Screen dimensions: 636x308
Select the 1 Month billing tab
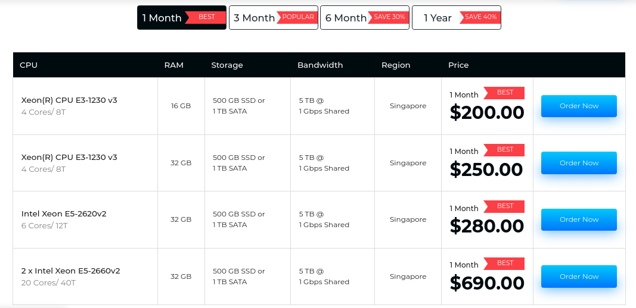pyautogui.click(x=162, y=18)
